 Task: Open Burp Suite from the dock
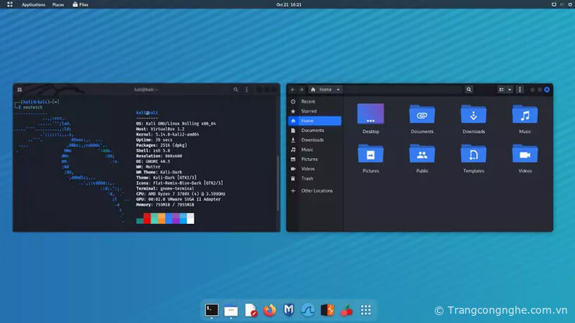tap(327, 310)
